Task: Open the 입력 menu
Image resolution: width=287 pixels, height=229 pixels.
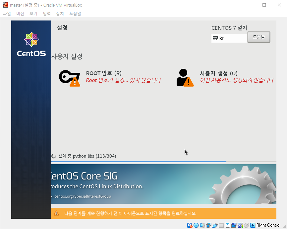Action: click(x=47, y=14)
